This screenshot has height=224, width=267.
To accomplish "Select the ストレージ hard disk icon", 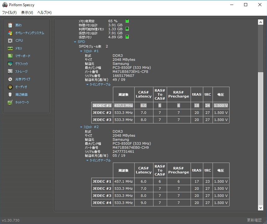I will (x=10, y=71).
